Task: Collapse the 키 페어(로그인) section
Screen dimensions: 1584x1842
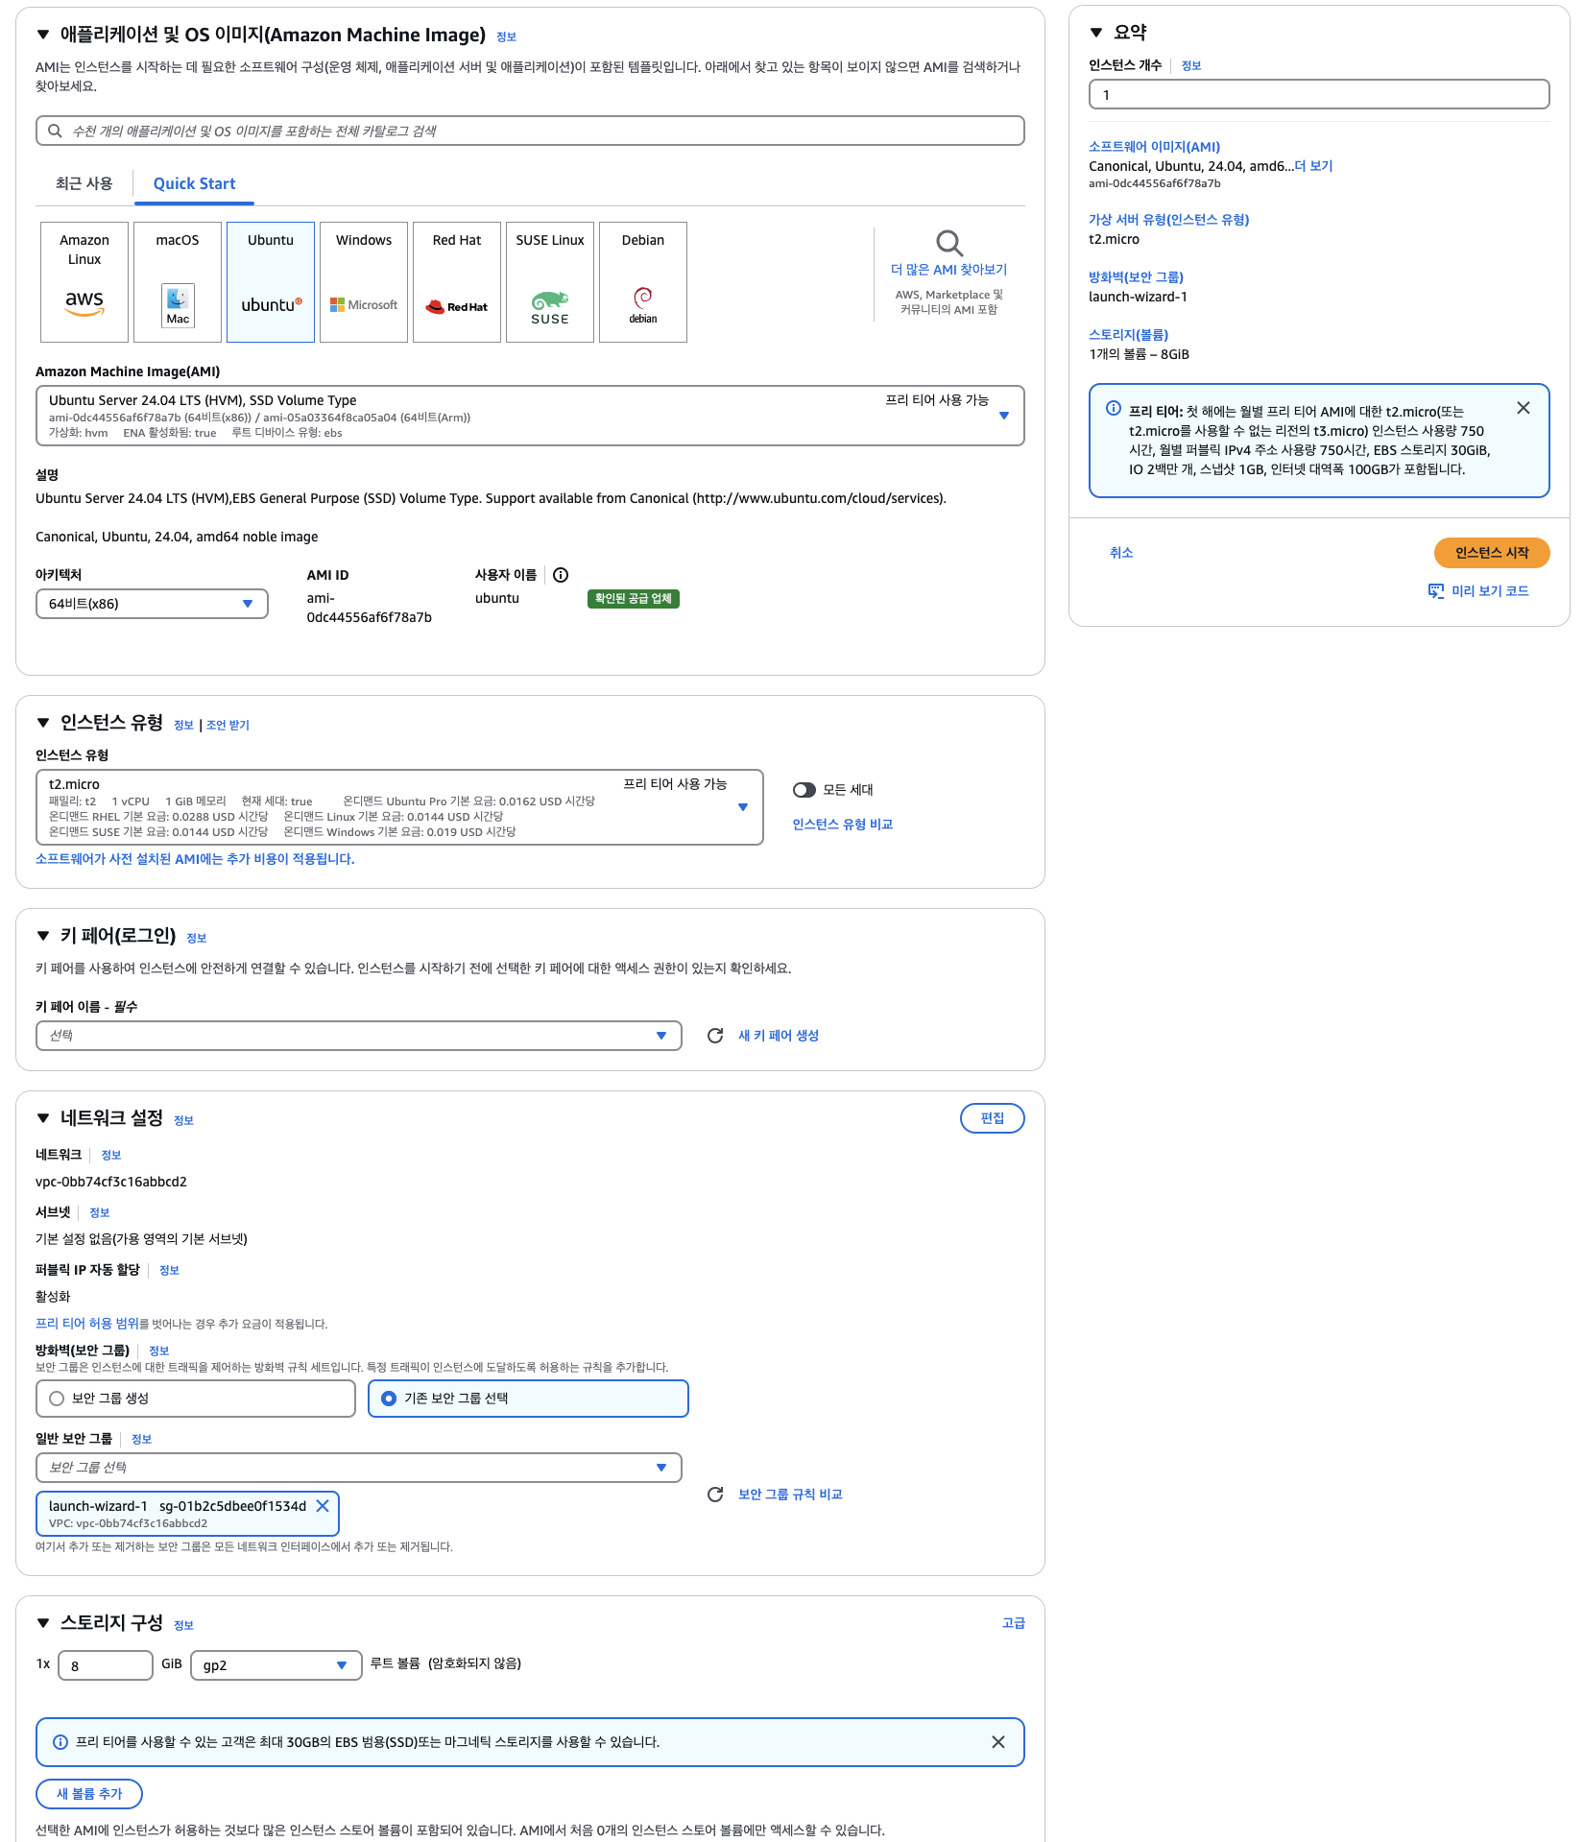Action: [x=43, y=936]
